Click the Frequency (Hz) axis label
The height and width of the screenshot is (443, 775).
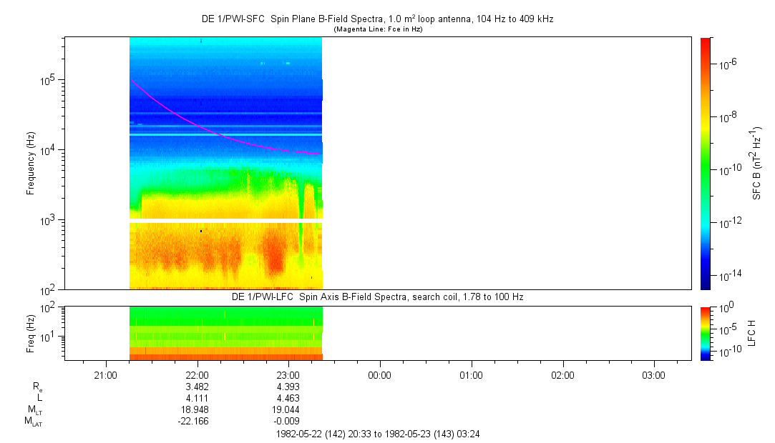pos(31,163)
